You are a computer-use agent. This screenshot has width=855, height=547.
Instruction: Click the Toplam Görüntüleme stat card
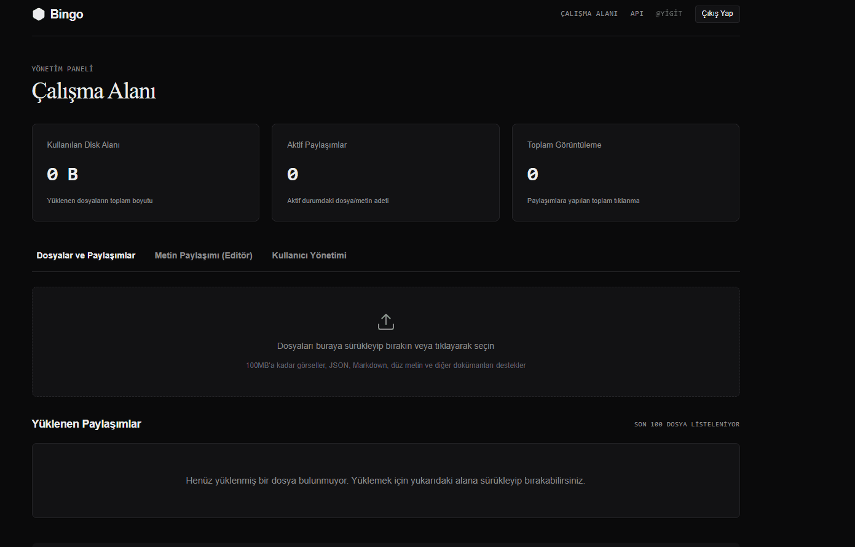(626, 173)
